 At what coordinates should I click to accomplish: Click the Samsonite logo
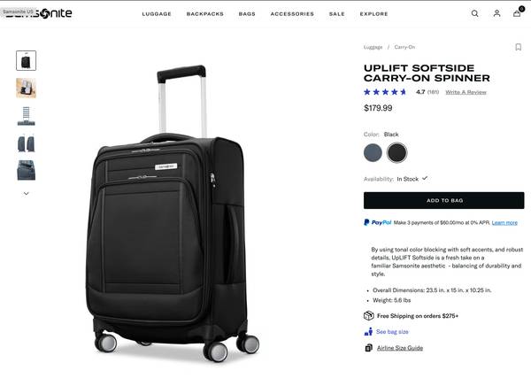pos(39,13)
